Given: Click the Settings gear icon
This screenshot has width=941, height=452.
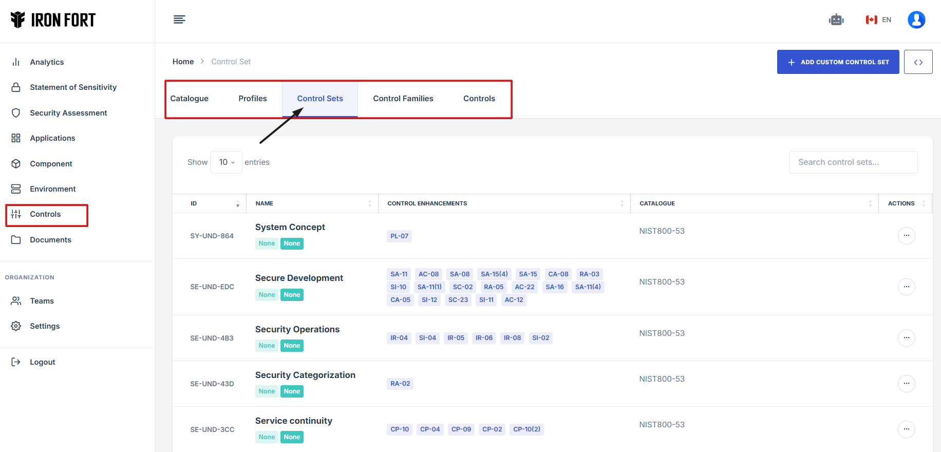Looking at the screenshot, I should (x=16, y=326).
